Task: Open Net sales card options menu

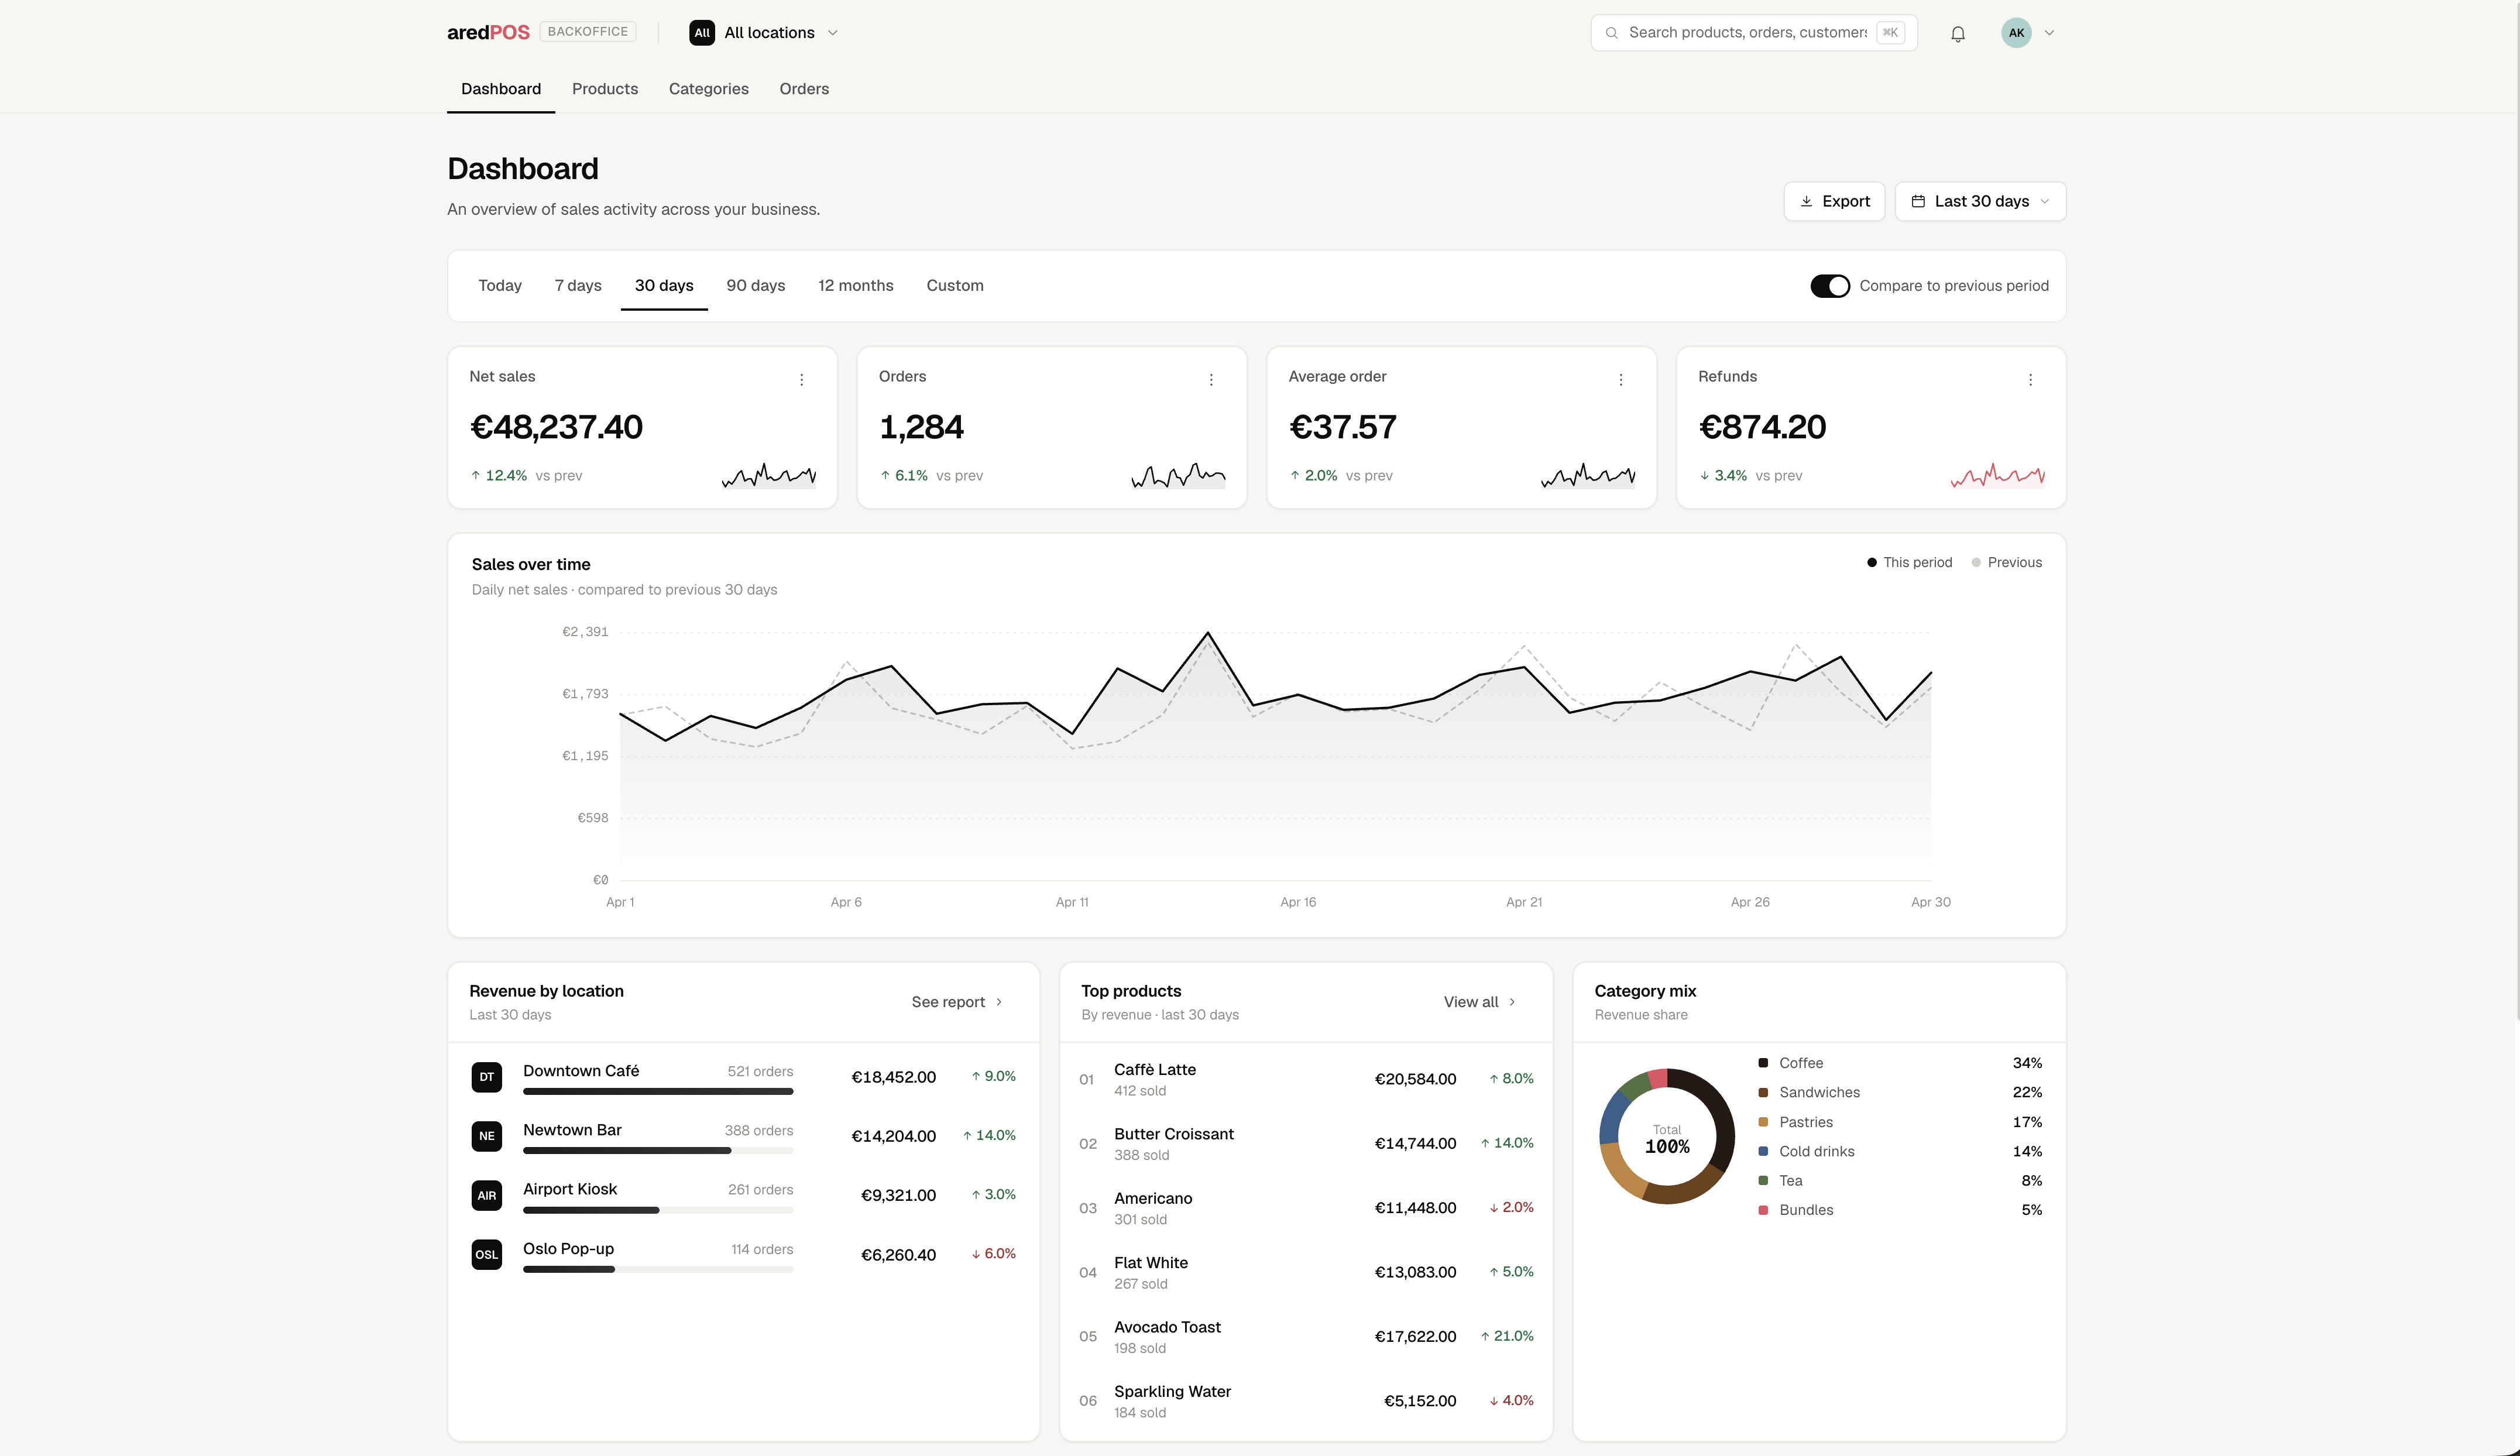Action: click(801, 380)
